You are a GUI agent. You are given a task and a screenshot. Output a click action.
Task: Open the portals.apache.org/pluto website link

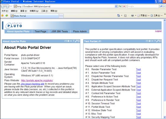[x=37, y=81]
